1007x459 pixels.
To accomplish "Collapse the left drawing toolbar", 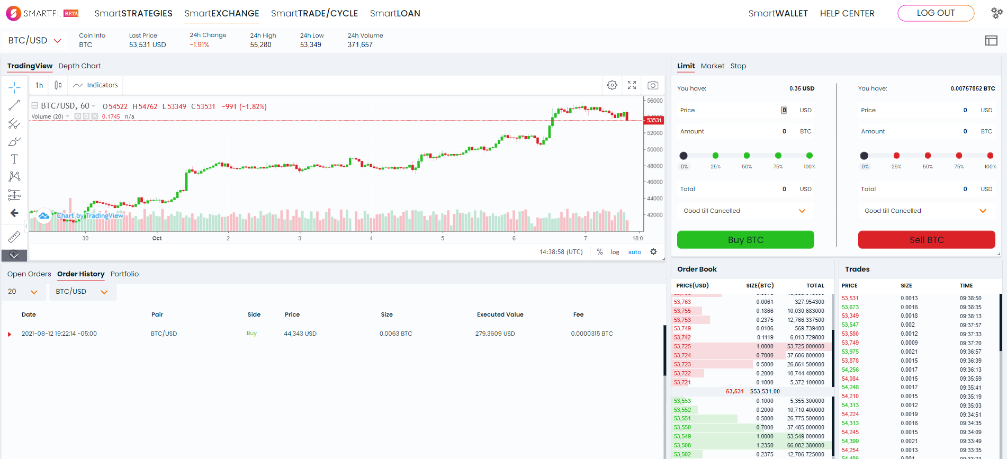I will 26,226.
